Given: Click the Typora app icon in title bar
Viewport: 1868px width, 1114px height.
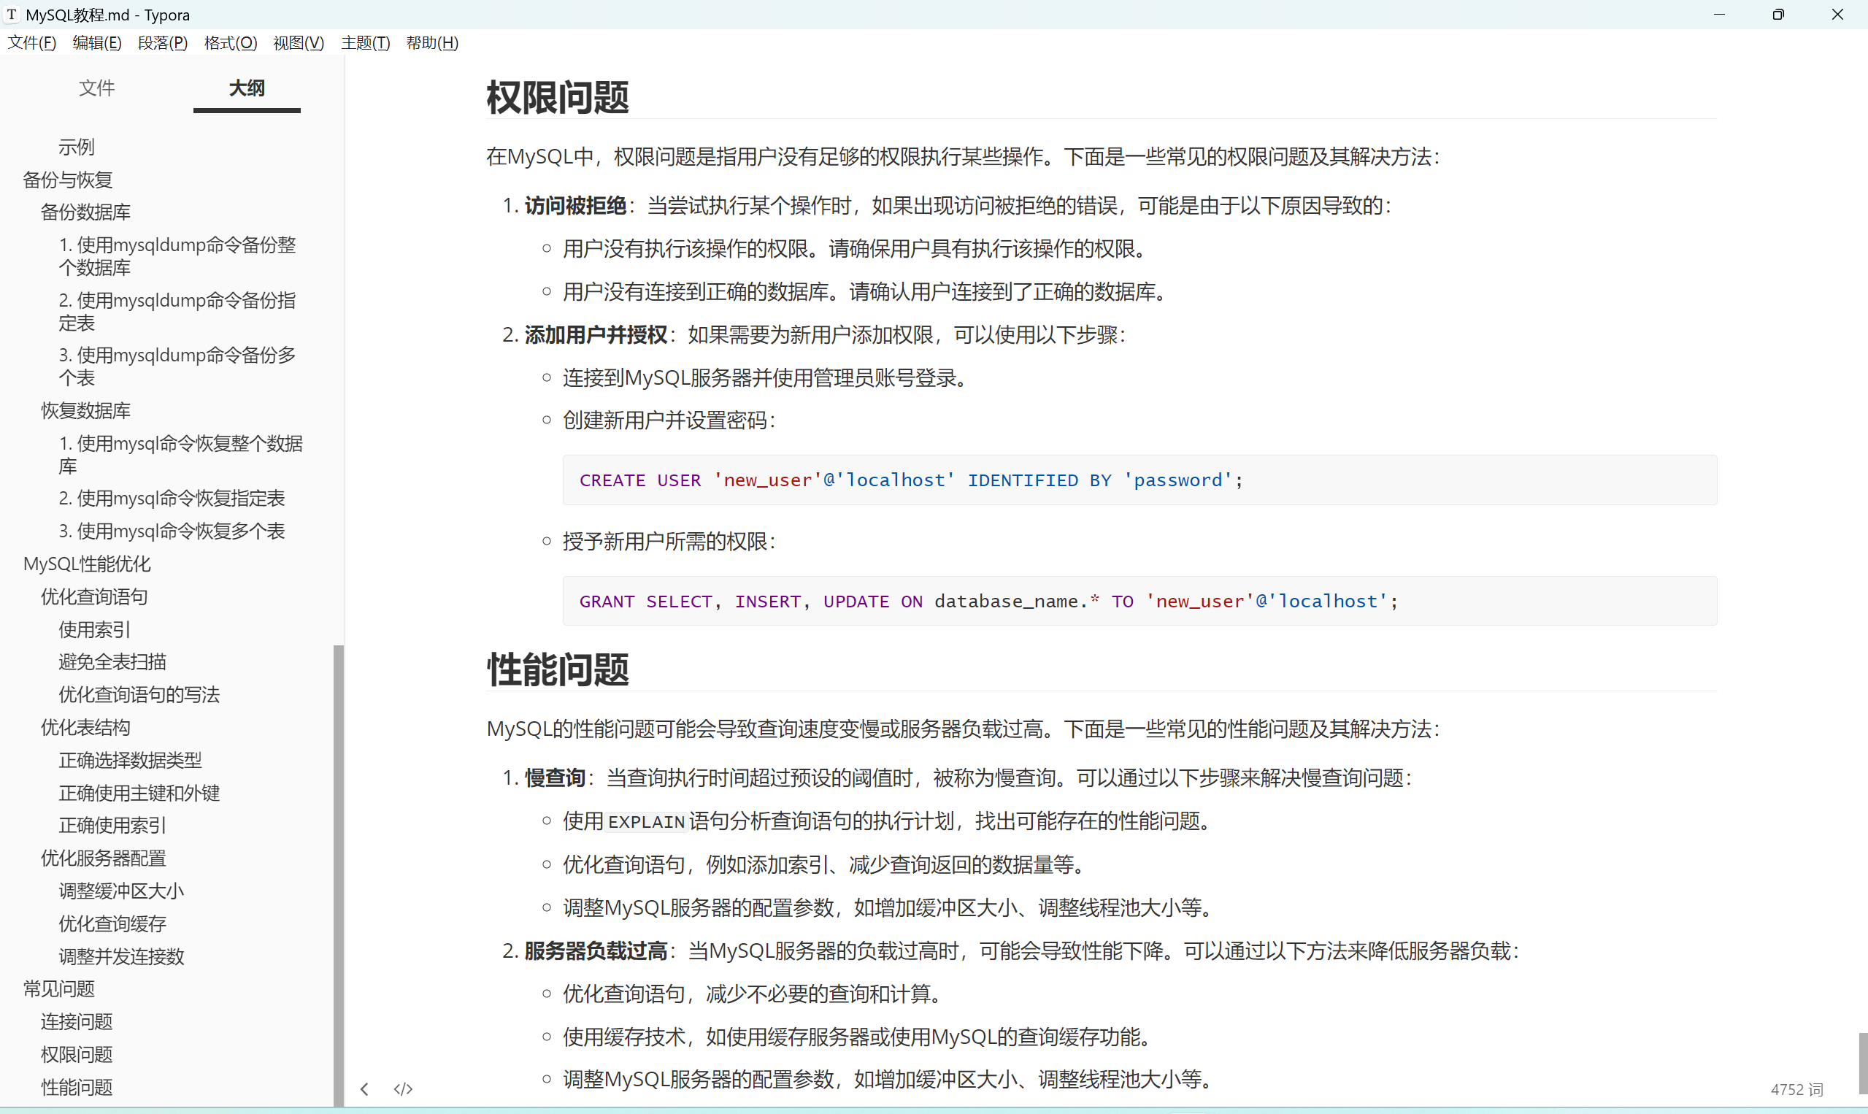Looking at the screenshot, I should [x=12, y=15].
